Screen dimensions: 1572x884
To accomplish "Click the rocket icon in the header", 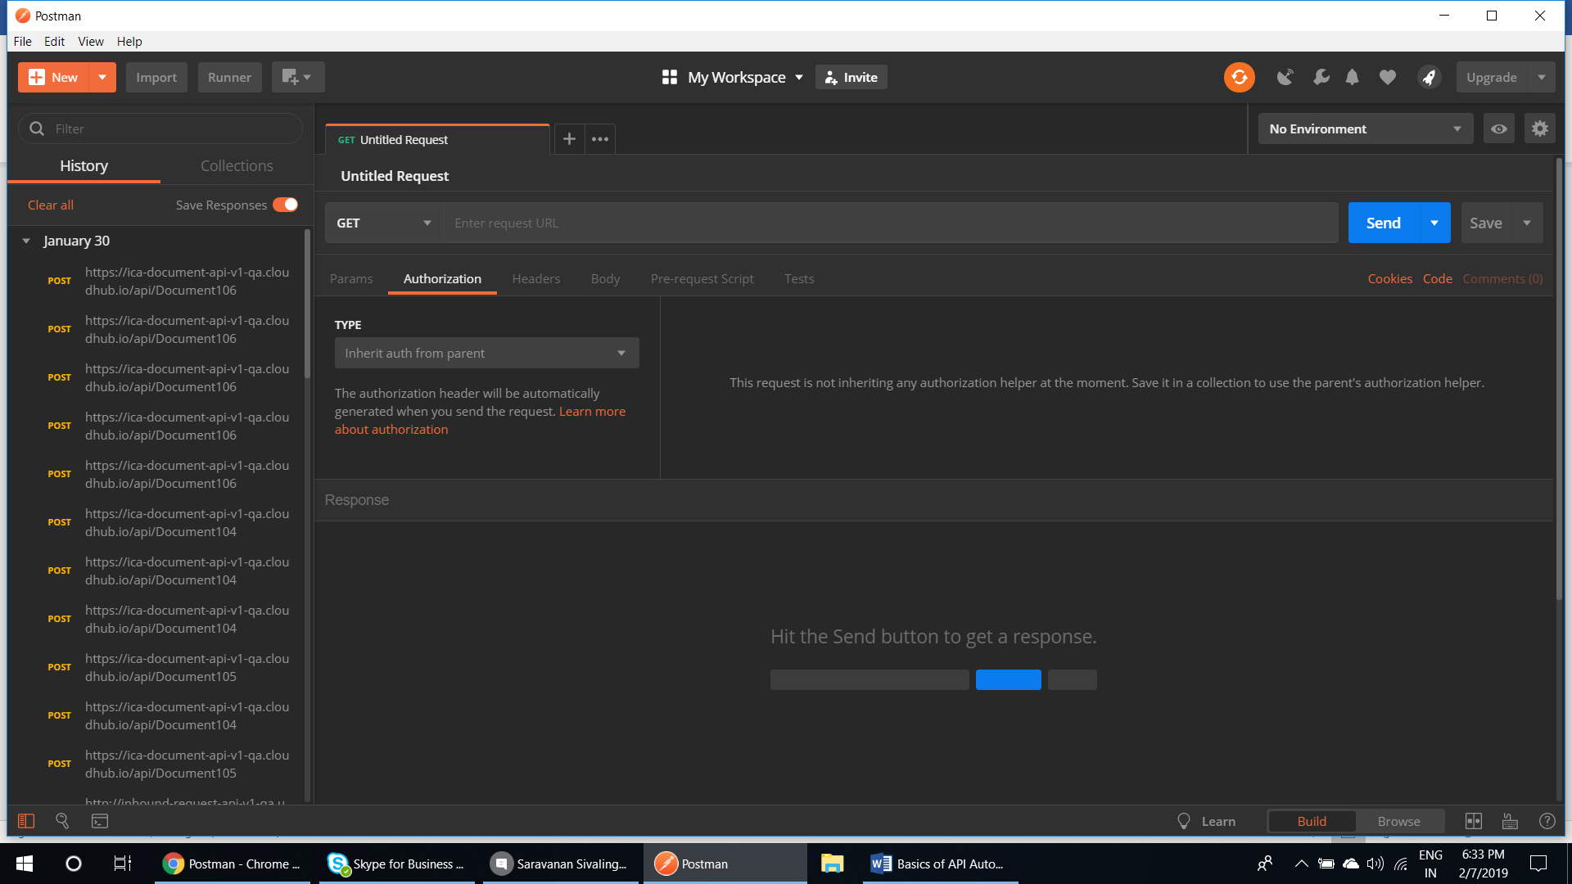I will coord(1429,77).
